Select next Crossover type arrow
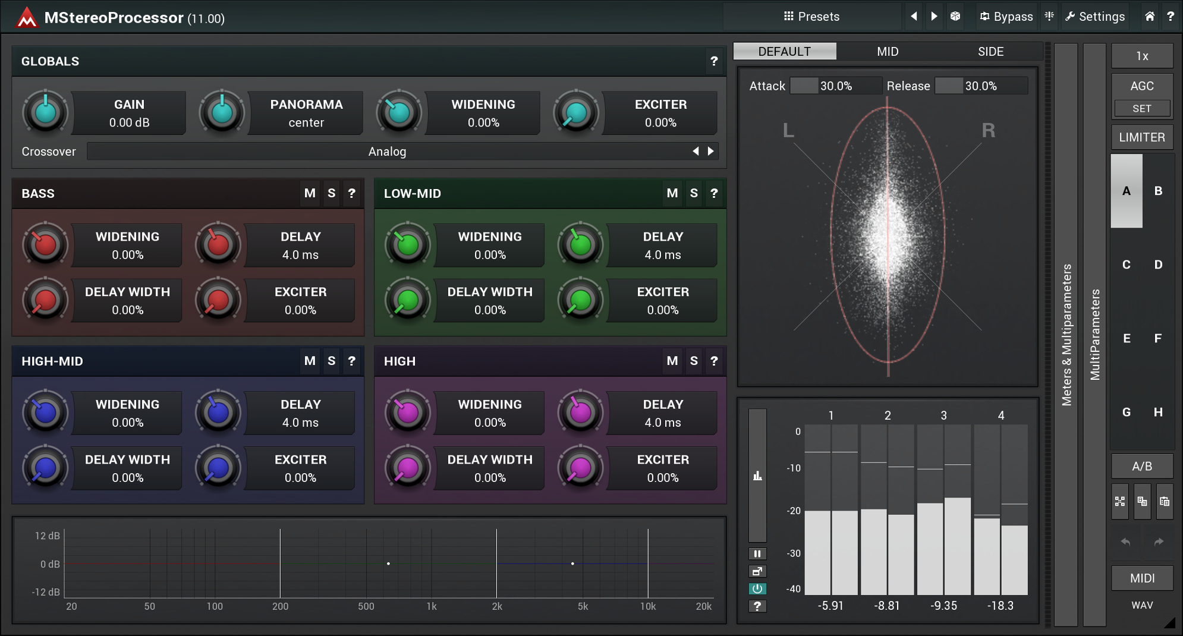 pos(710,152)
